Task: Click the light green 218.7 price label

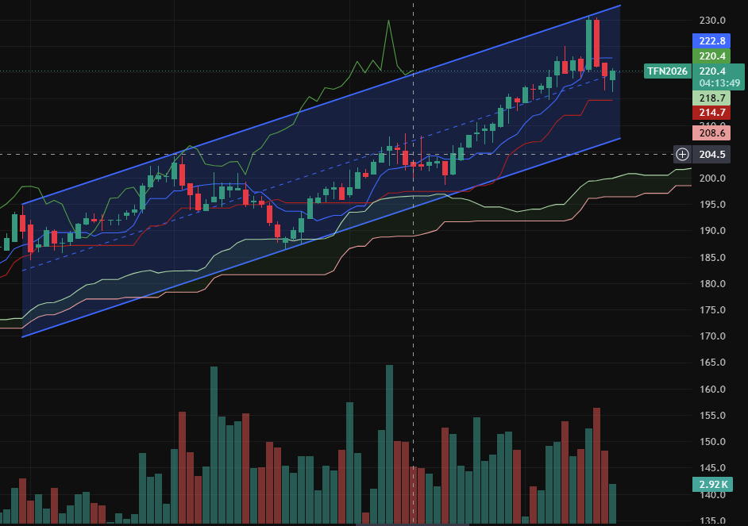Action: [x=711, y=98]
